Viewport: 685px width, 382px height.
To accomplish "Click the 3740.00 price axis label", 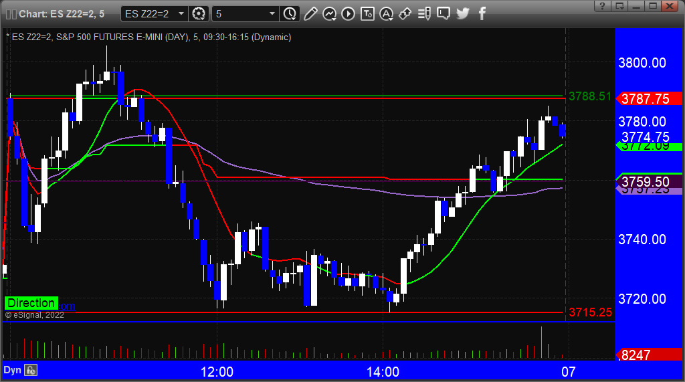I will (x=642, y=240).
